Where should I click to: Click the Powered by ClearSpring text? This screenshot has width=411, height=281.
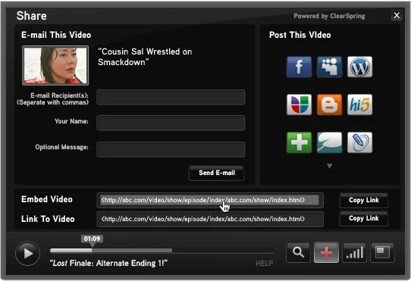pyautogui.click(x=329, y=16)
